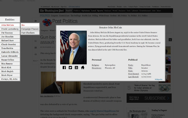Click The Washington Post masthead logo
Screen dimensions: 188x118
(x=52, y=11)
